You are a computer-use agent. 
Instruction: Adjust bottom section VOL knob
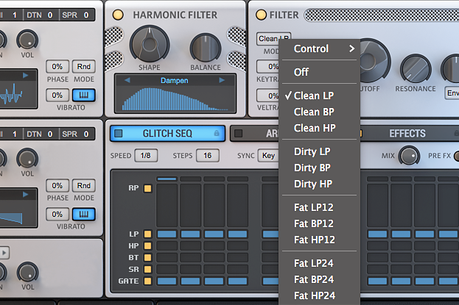tap(27, 273)
